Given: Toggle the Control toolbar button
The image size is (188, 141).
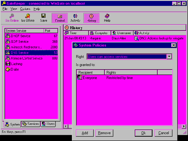Looking at the screenshot, I should coord(59,18).
